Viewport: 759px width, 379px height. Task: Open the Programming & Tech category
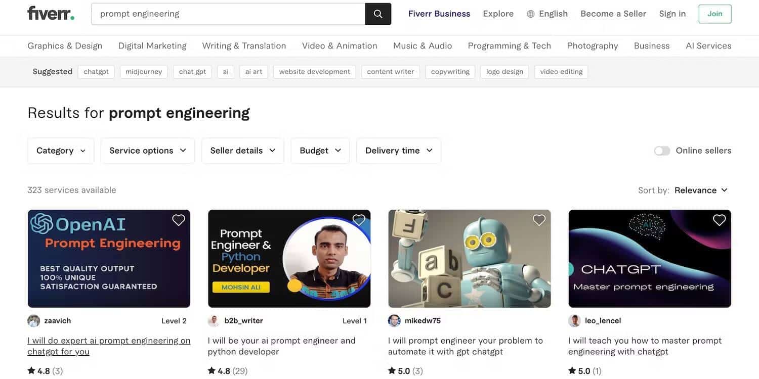509,45
